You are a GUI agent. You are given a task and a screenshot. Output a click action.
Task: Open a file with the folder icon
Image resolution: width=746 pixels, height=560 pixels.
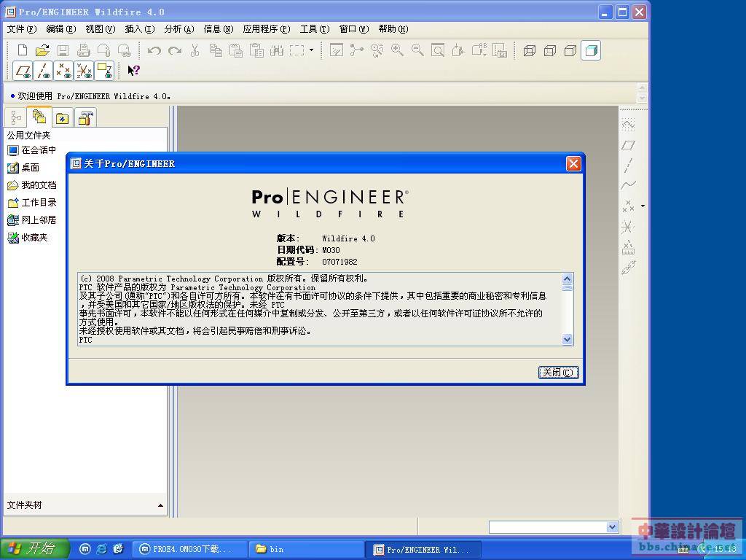[42, 50]
